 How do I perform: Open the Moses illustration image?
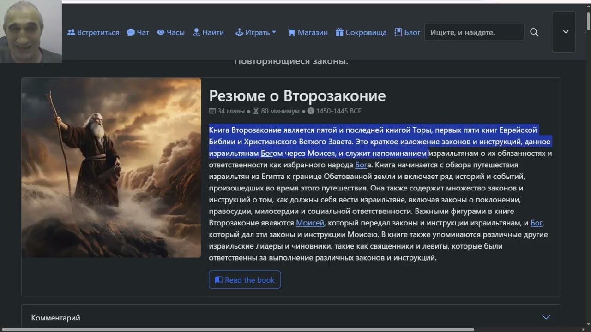[x=111, y=167]
